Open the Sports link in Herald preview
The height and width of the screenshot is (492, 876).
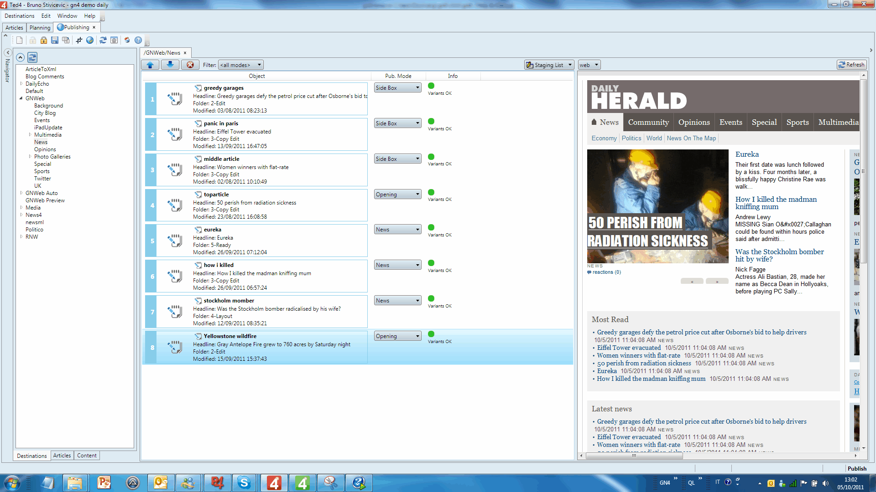tap(797, 122)
